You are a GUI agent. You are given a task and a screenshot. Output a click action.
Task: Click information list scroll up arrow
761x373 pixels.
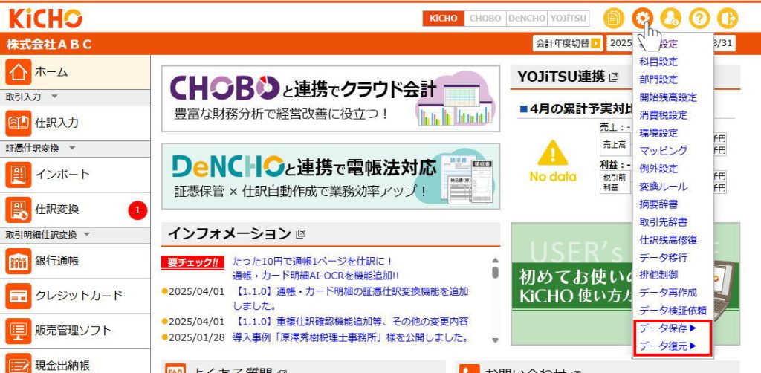(x=495, y=261)
